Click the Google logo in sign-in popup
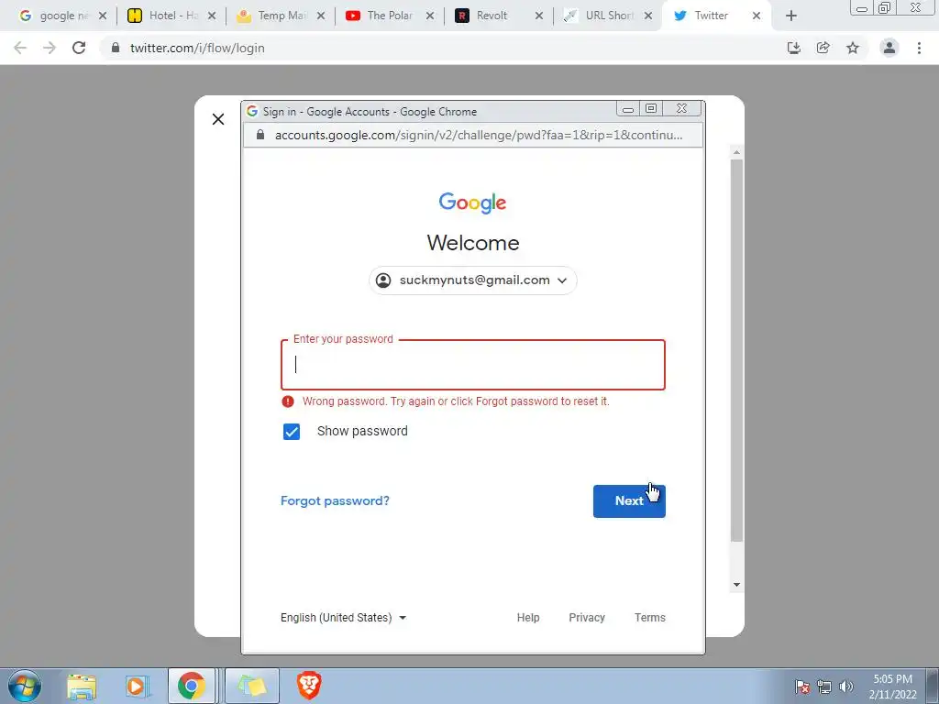Screen dimensions: 939x704 click(x=472, y=203)
